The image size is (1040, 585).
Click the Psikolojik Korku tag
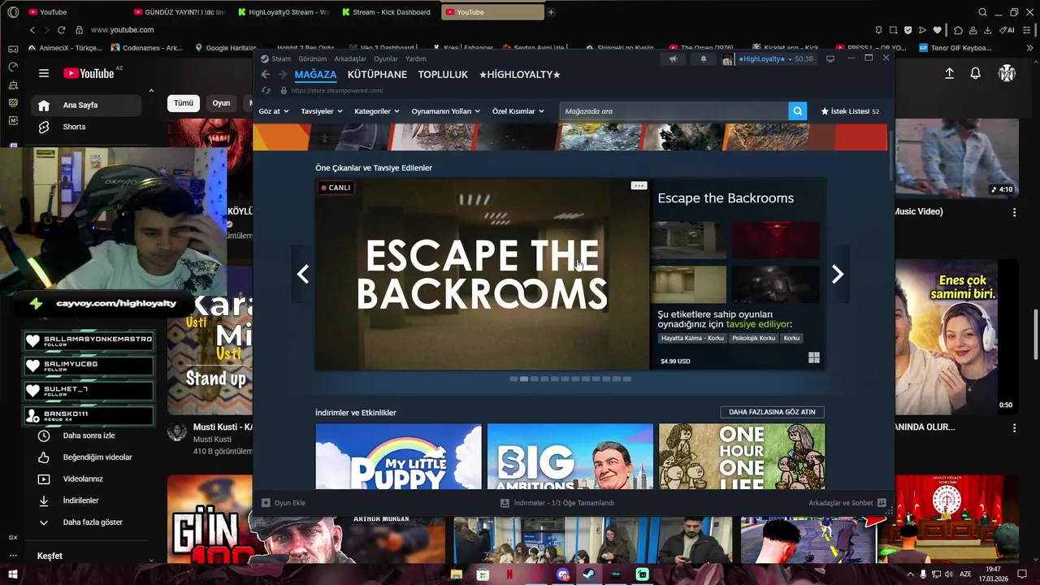[753, 338]
